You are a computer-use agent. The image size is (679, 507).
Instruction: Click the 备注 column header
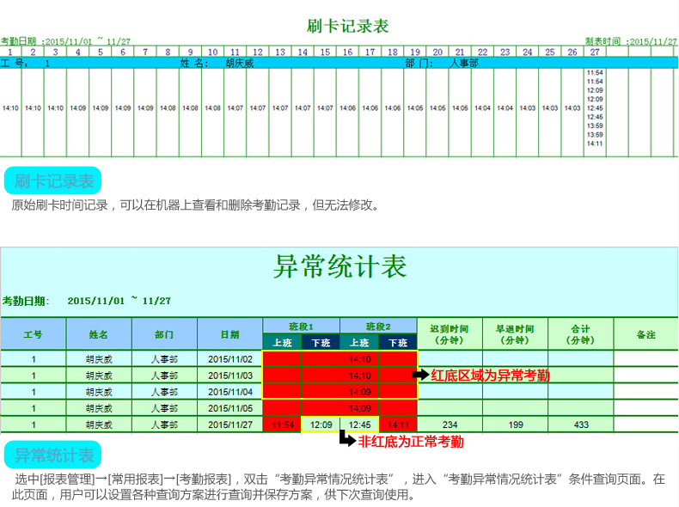coord(646,334)
